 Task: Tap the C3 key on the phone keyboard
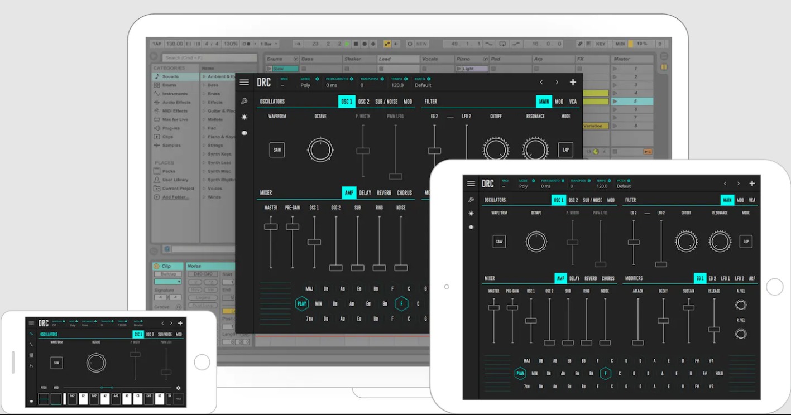tap(137, 399)
